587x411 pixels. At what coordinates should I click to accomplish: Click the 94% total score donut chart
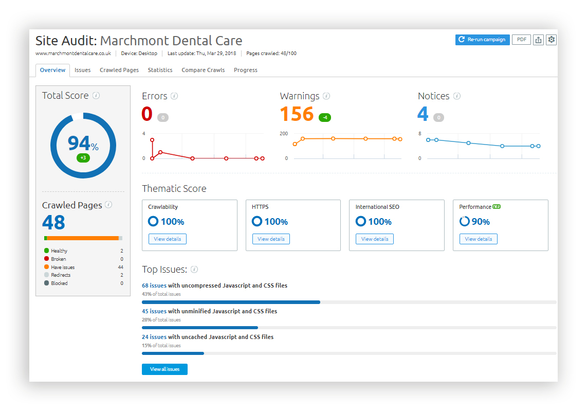[x=83, y=146]
